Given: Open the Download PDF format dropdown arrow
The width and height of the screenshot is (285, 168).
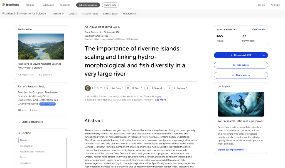Looking at the screenshot, I should pyautogui.click(x=264, y=55).
